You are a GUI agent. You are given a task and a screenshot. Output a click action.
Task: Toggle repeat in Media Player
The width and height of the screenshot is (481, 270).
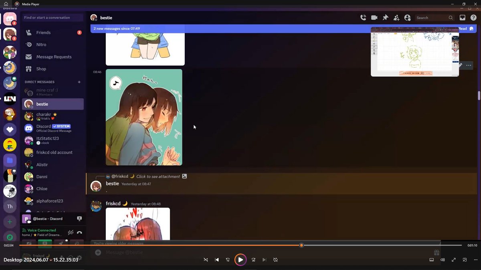(275, 260)
